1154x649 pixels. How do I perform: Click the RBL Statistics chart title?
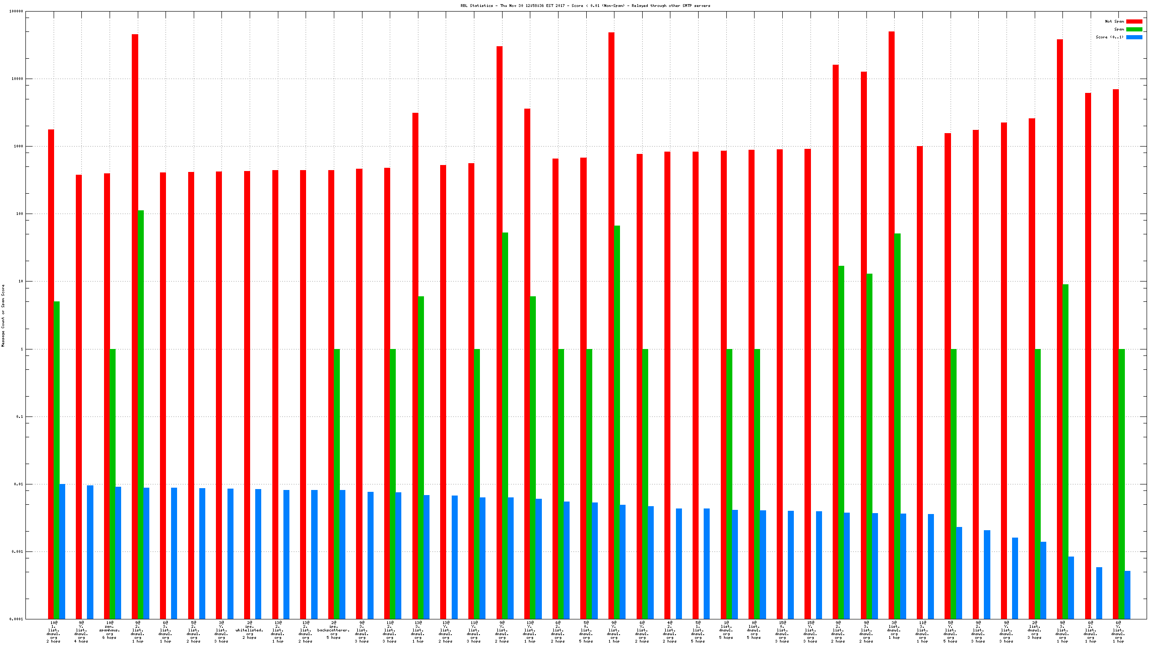pyautogui.click(x=585, y=6)
